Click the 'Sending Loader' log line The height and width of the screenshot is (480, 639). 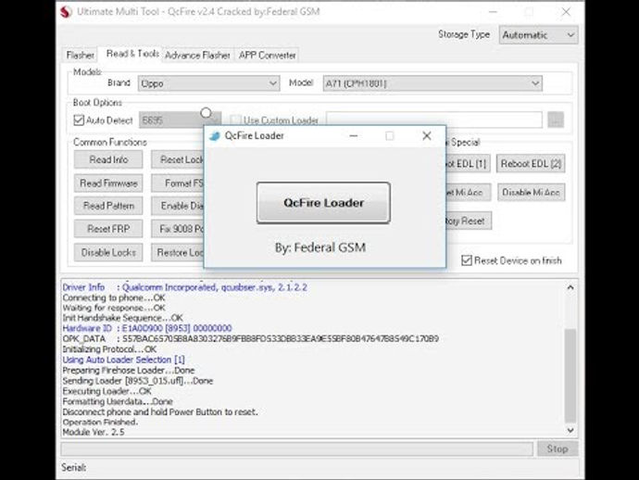click(x=138, y=381)
